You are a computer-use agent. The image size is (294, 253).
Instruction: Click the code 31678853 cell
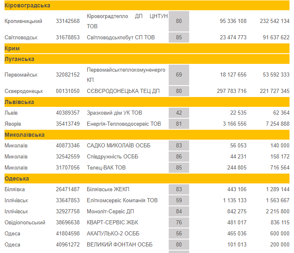coord(68,37)
